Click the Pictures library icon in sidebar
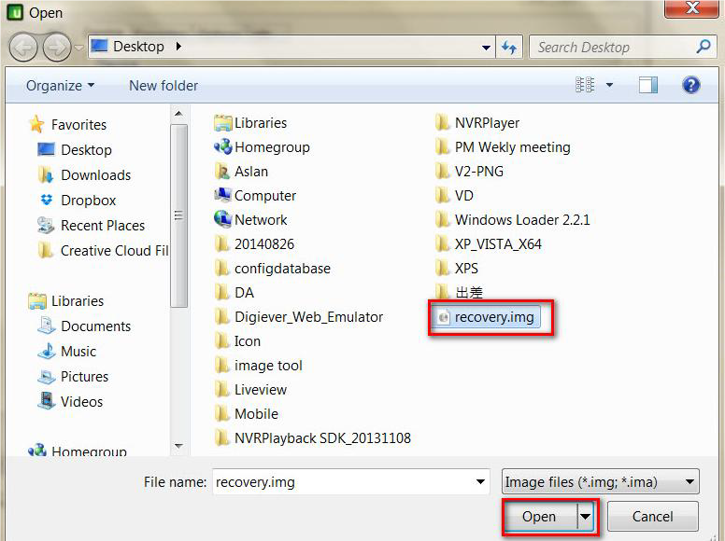Viewport: 725px width, 541px height. [46, 376]
